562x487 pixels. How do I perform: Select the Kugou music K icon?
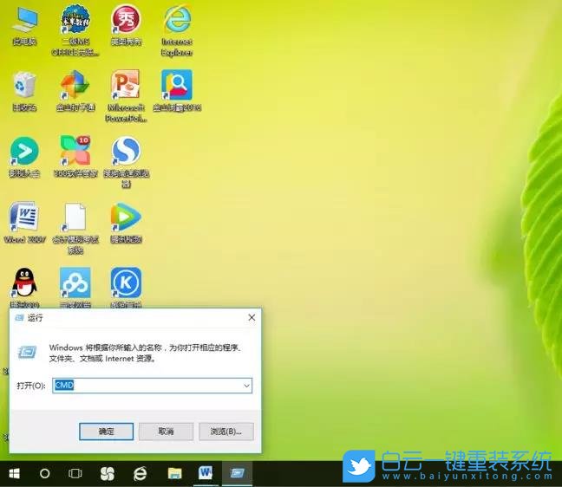(126, 283)
